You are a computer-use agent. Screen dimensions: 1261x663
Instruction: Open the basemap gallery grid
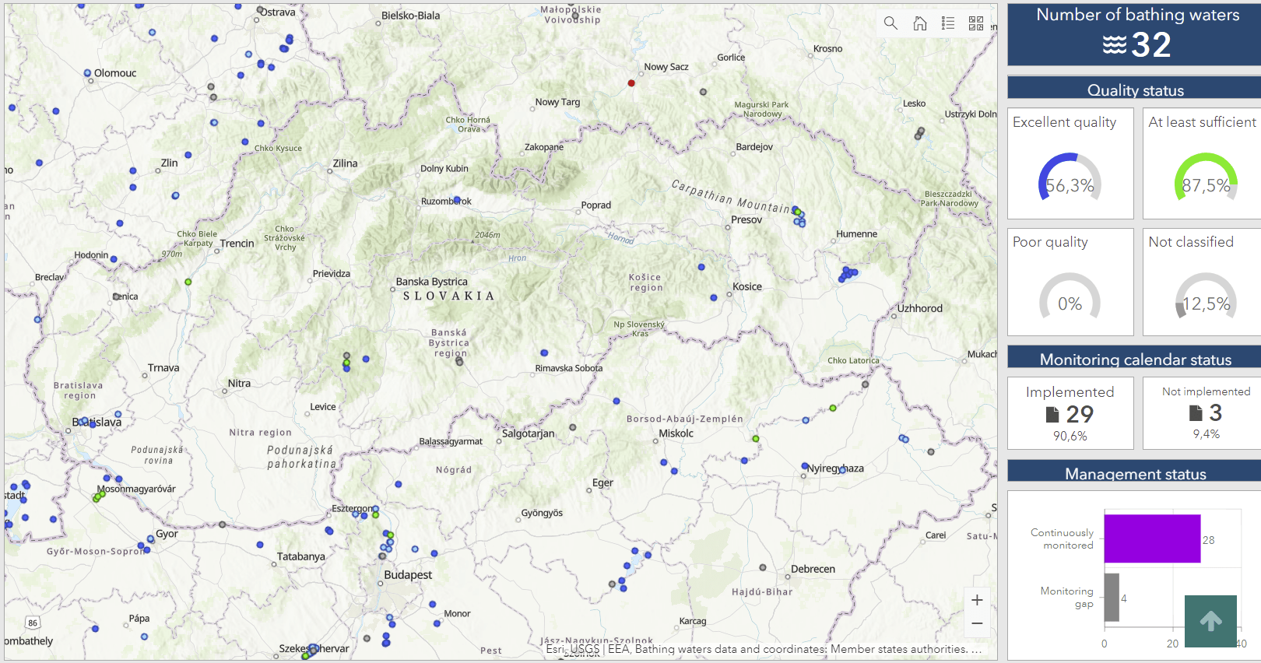point(975,23)
